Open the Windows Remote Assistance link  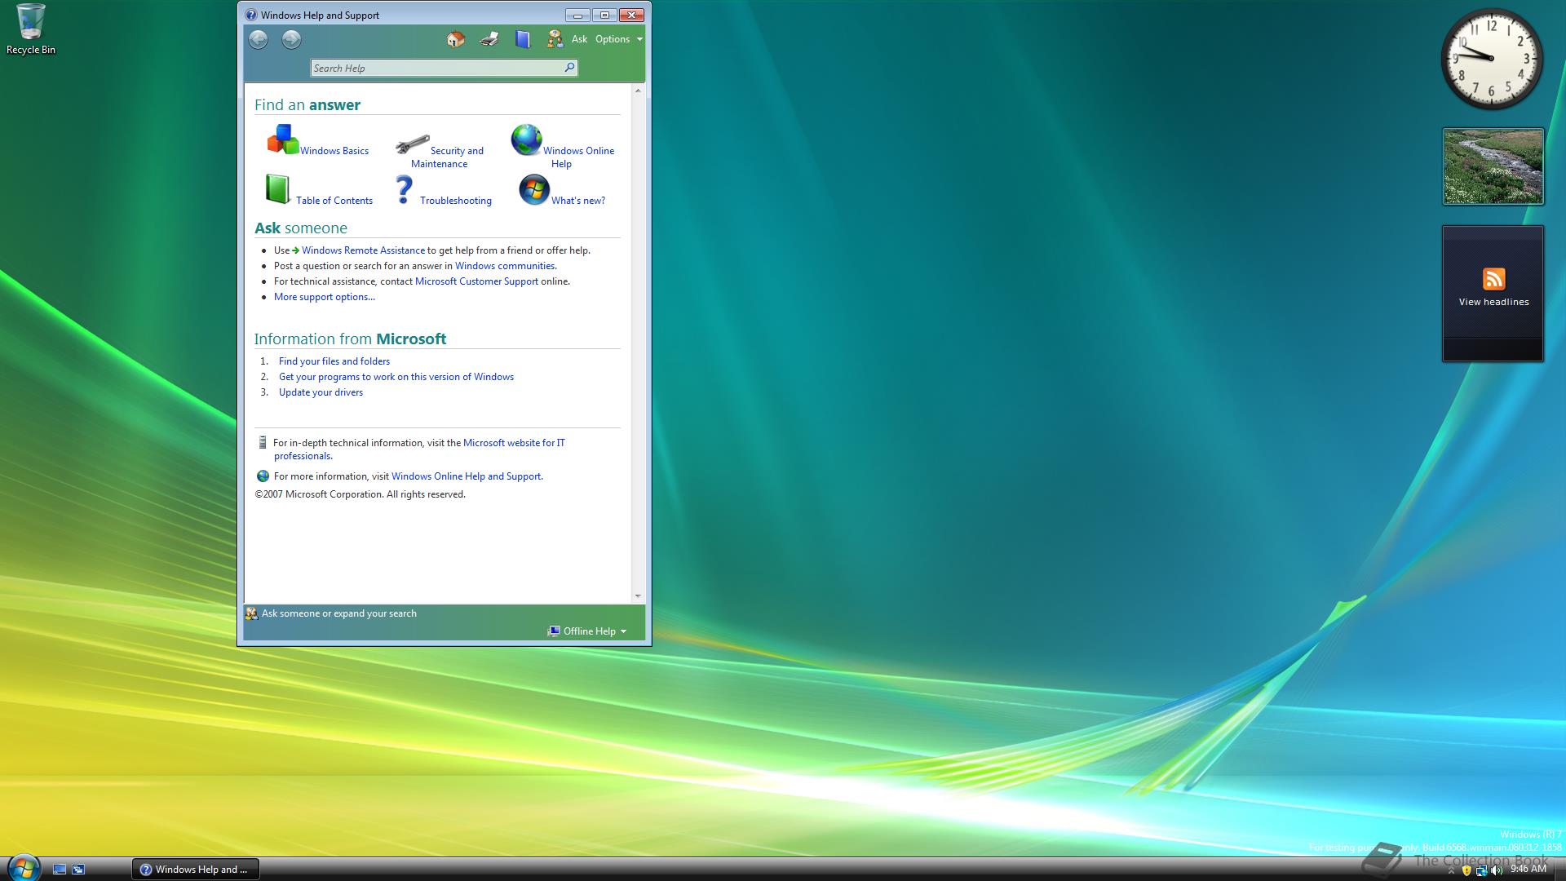pyautogui.click(x=363, y=250)
